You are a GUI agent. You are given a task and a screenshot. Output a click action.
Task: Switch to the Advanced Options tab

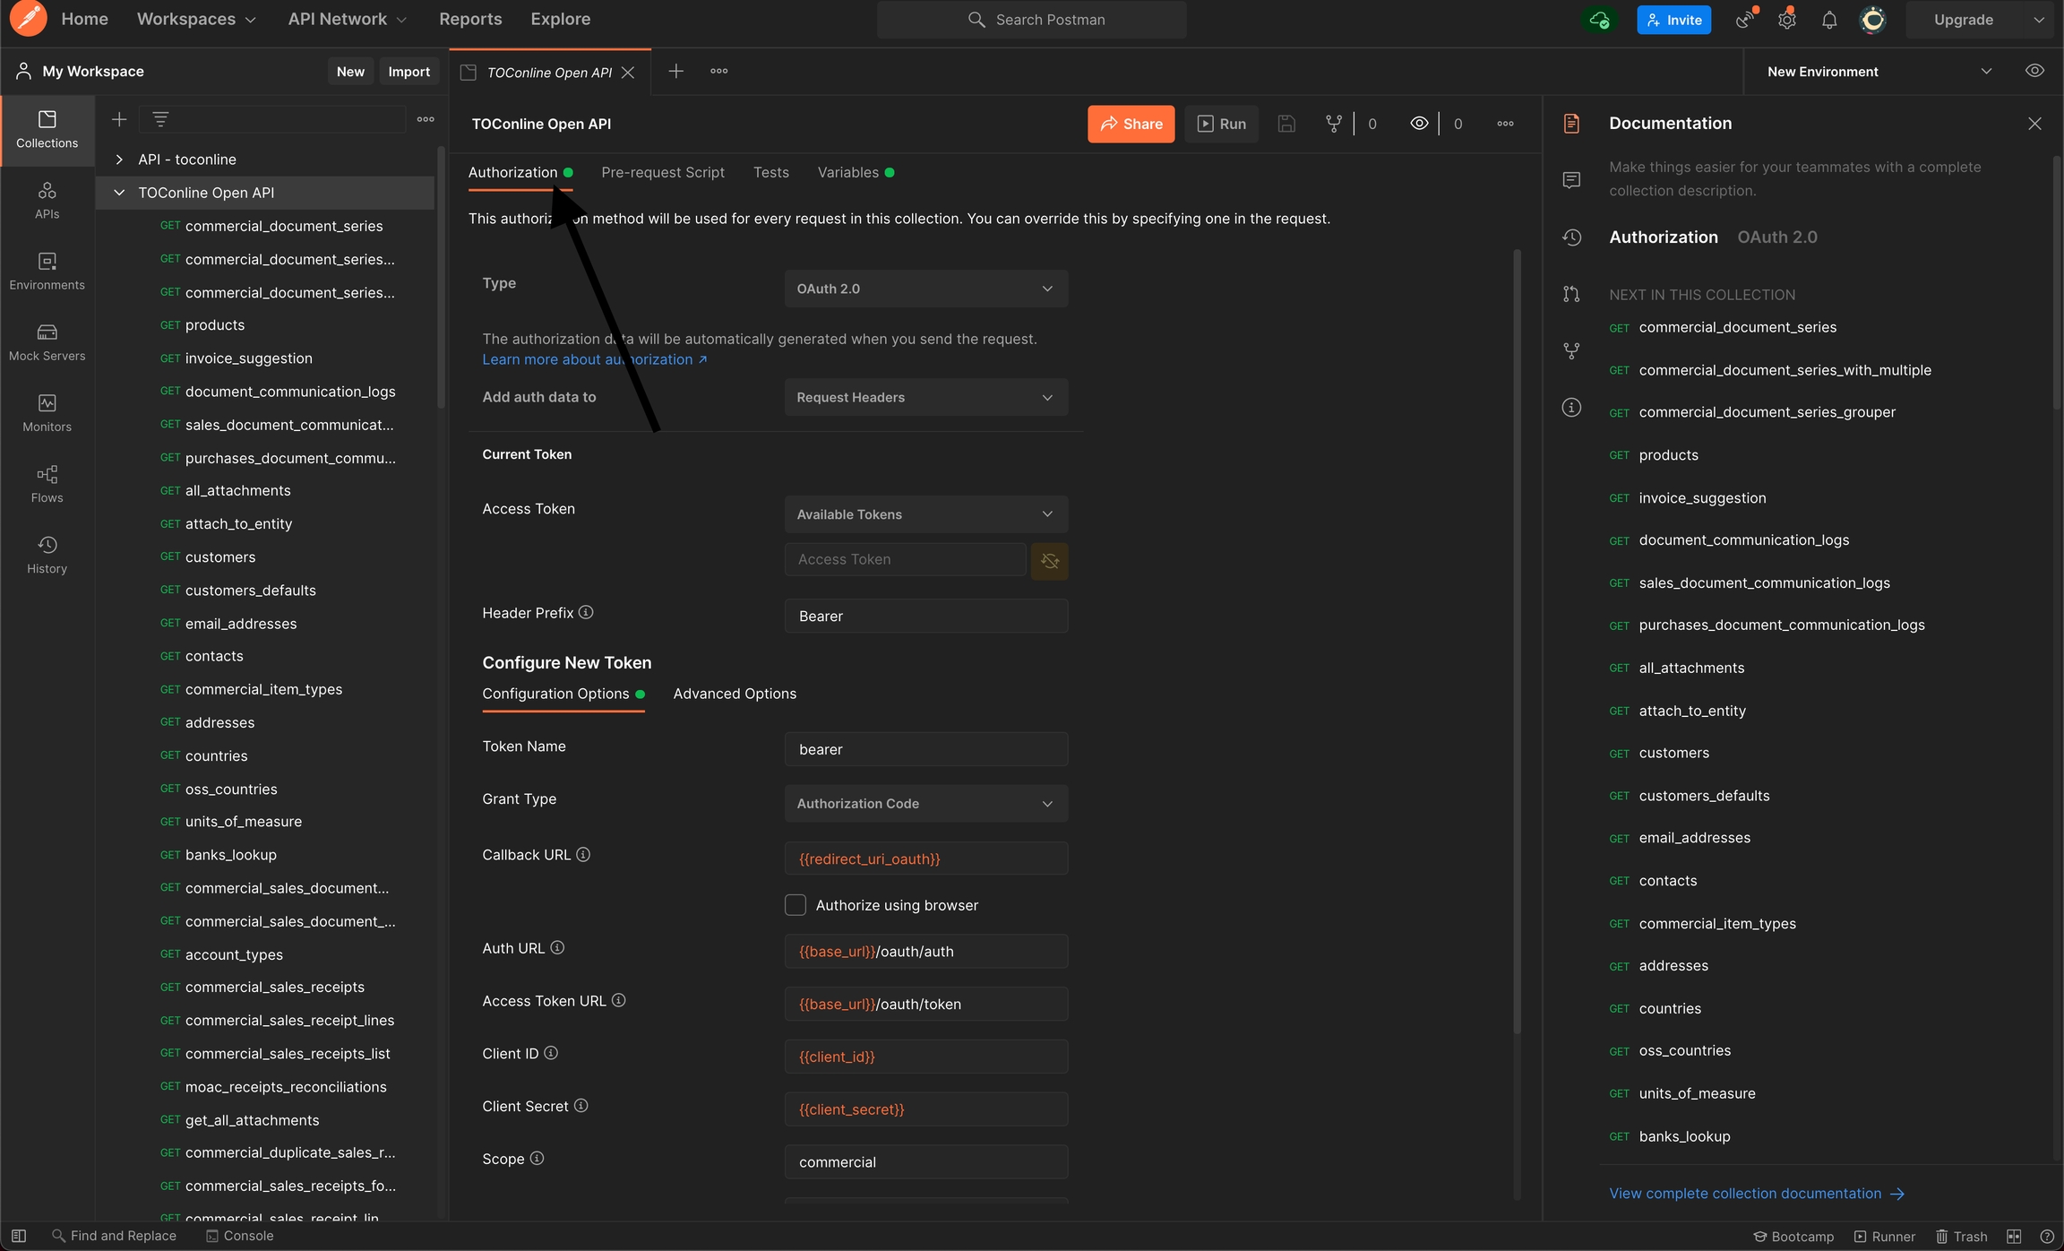click(734, 694)
